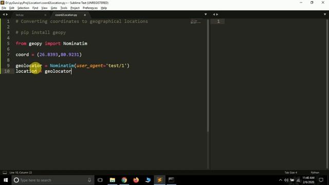Open the Tools menu
The image size is (329, 185).
[x=64, y=8]
